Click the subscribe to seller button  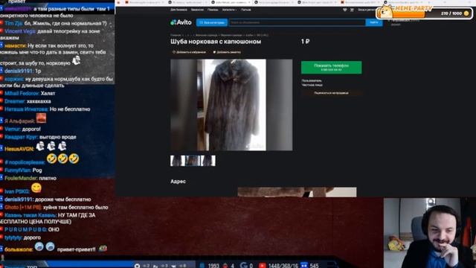(x=331, y=93)
